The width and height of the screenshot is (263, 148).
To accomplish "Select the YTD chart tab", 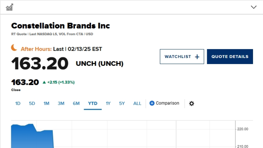I will 93,103.
